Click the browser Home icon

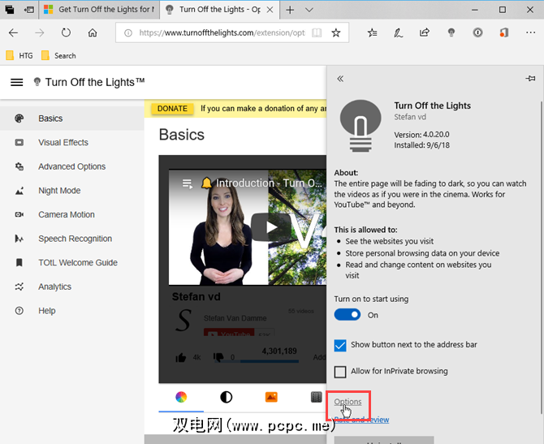(x=93, y=33)
